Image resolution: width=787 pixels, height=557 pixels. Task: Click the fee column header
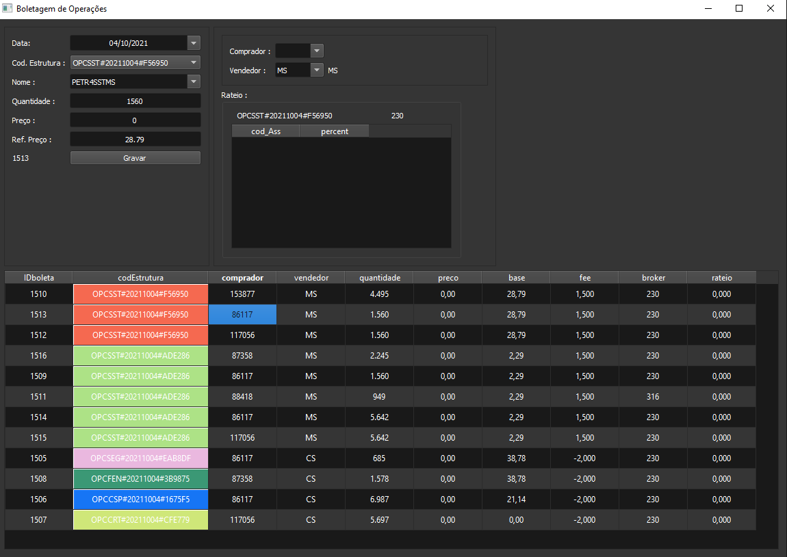tap(584, 278)
